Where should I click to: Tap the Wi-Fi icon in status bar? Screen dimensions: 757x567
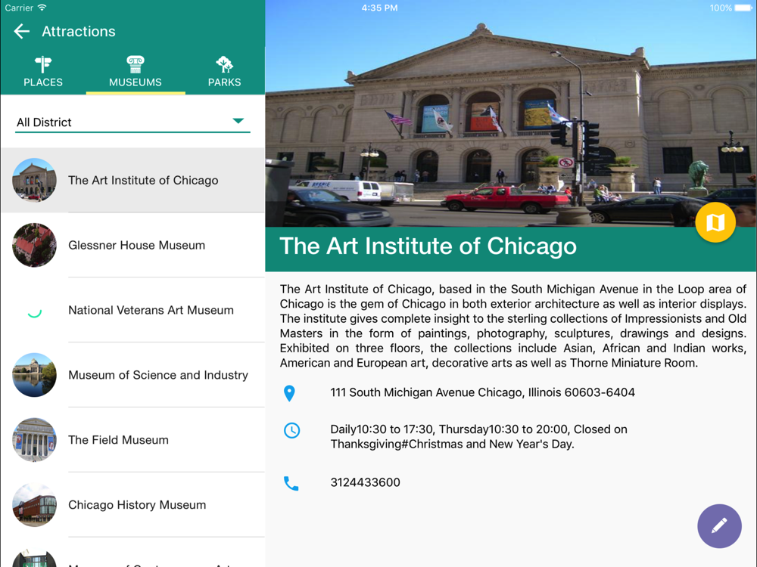coord(42,8)
